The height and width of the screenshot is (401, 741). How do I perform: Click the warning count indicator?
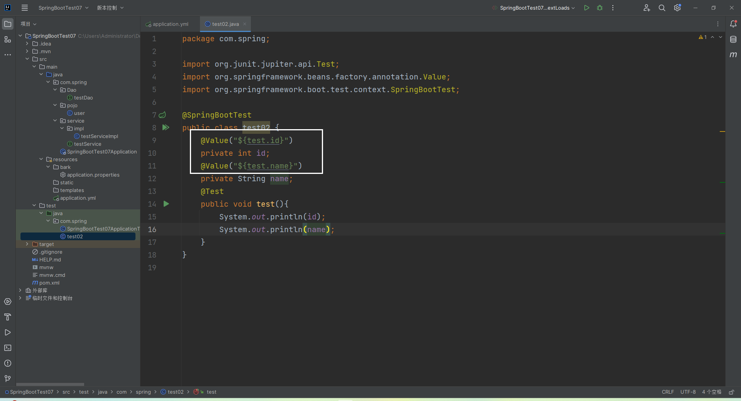point(703,37)
